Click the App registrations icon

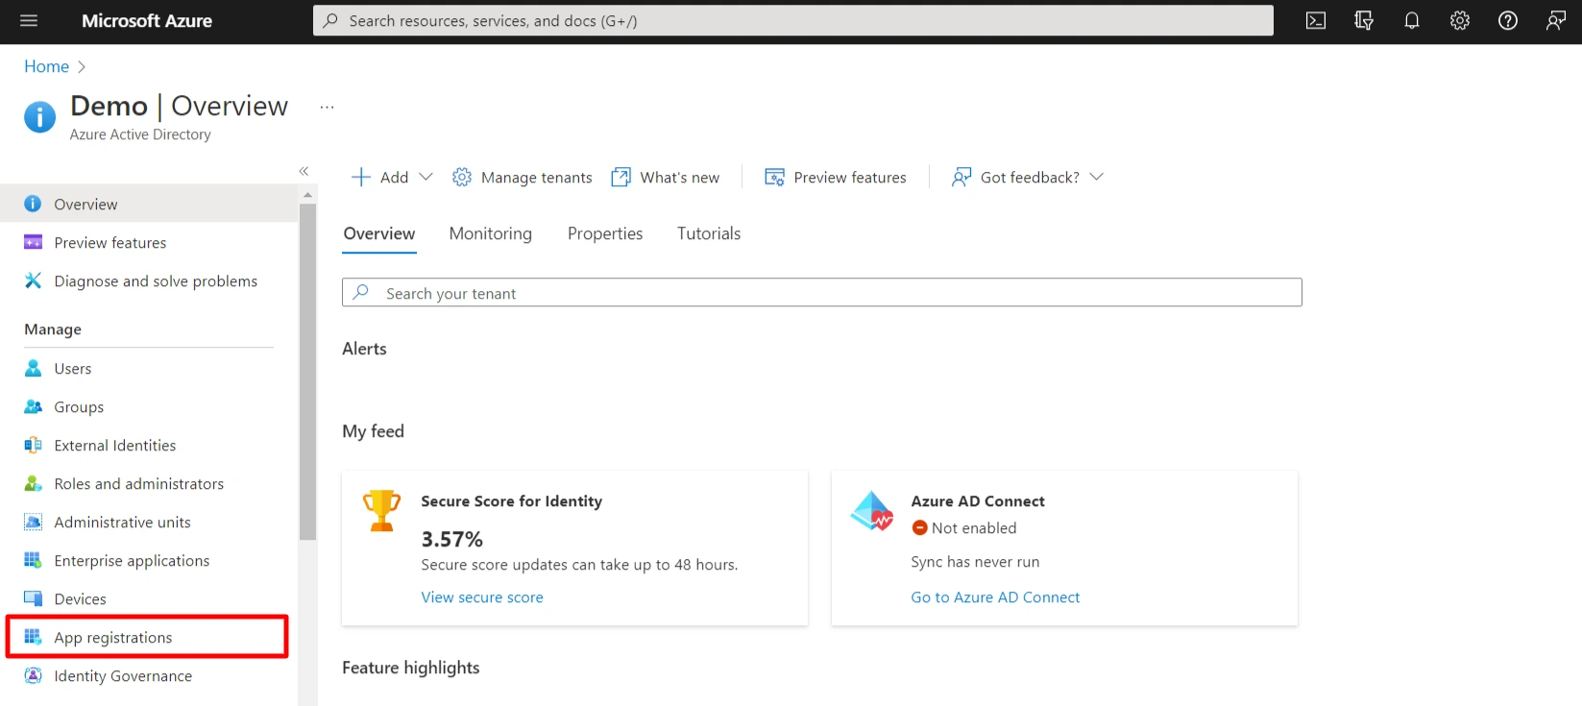pyautogui.click(x=33, y=637)
